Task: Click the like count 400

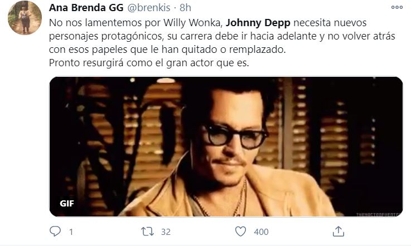Action: click(261, 232)
